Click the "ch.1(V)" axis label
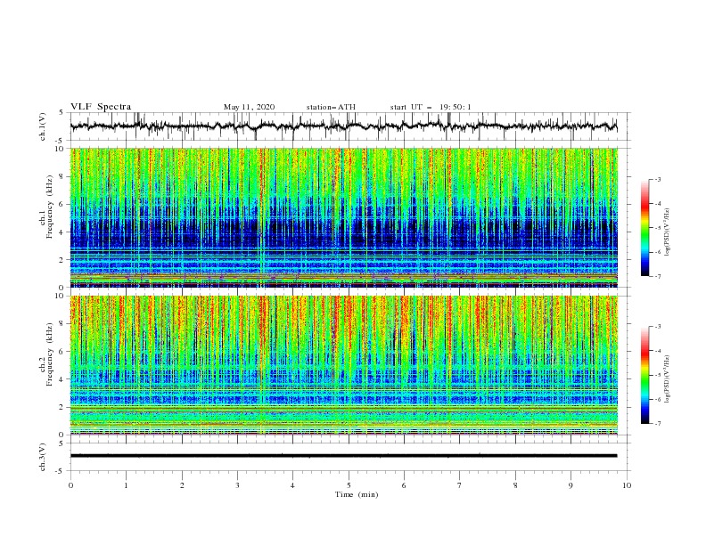The width and height of the screenshot is (706, 545). click(43, 126)
